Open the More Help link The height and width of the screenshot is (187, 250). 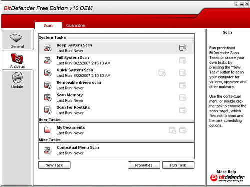pyautogui.click(x=226, y=172)
